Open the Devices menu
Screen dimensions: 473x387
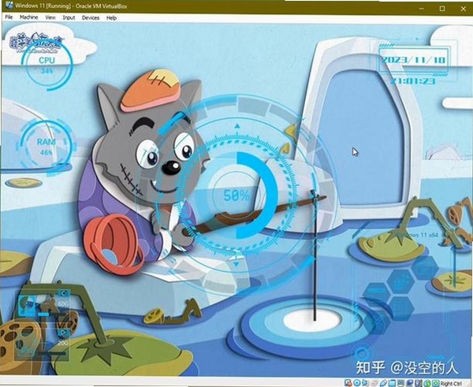(91, 18)
